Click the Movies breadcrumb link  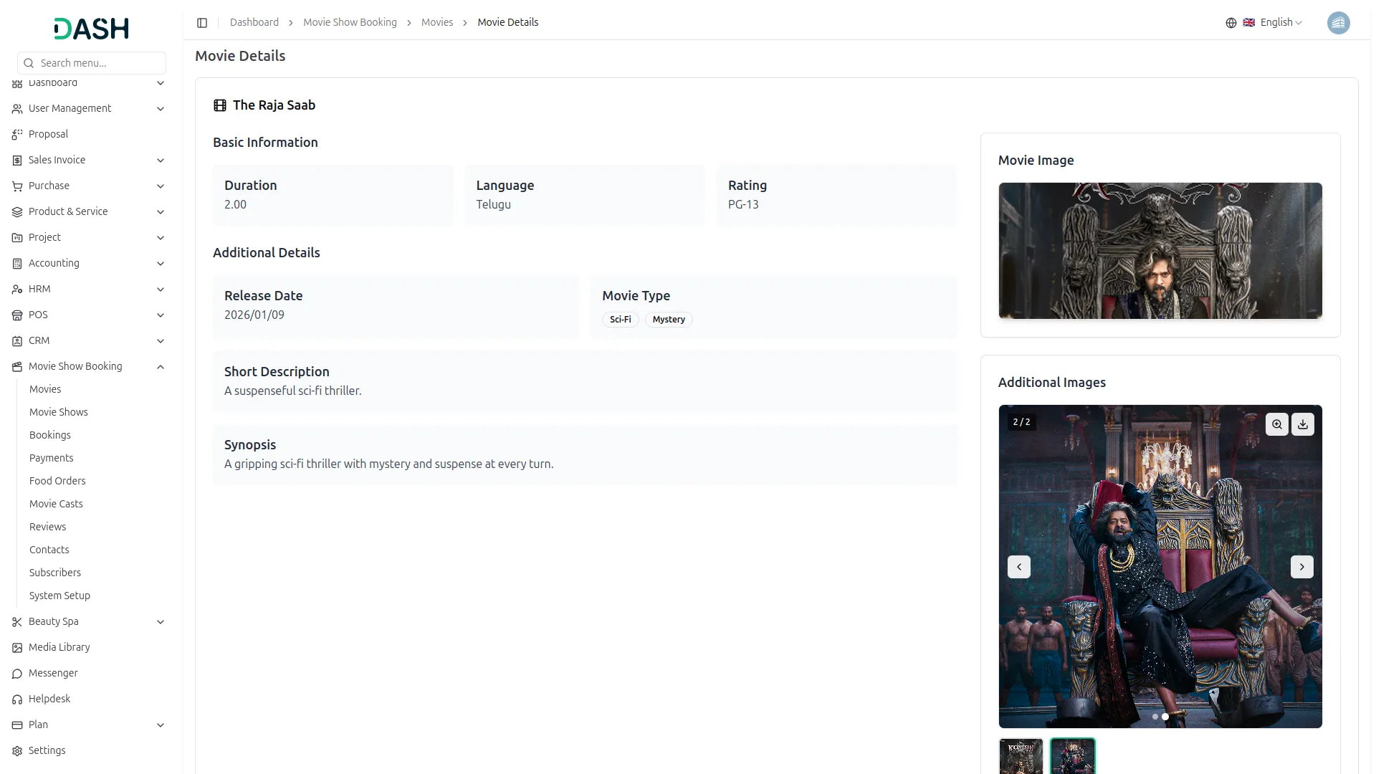436,22
